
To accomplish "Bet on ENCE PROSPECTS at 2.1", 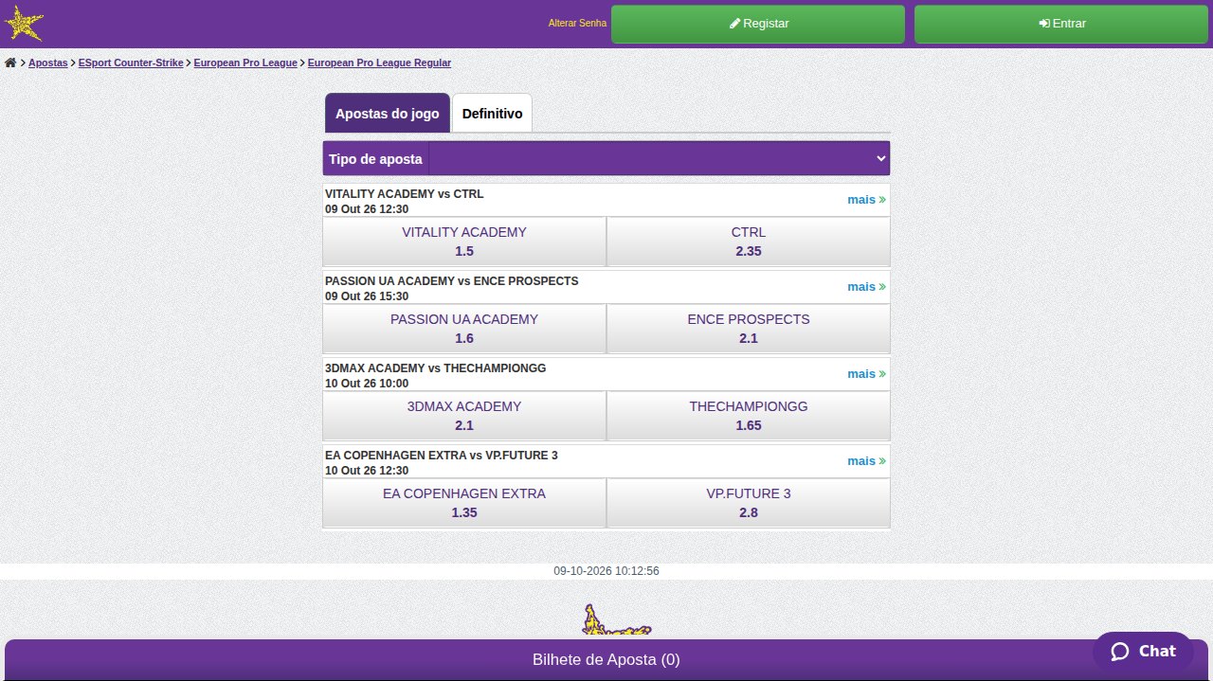I will coord(749,329).
